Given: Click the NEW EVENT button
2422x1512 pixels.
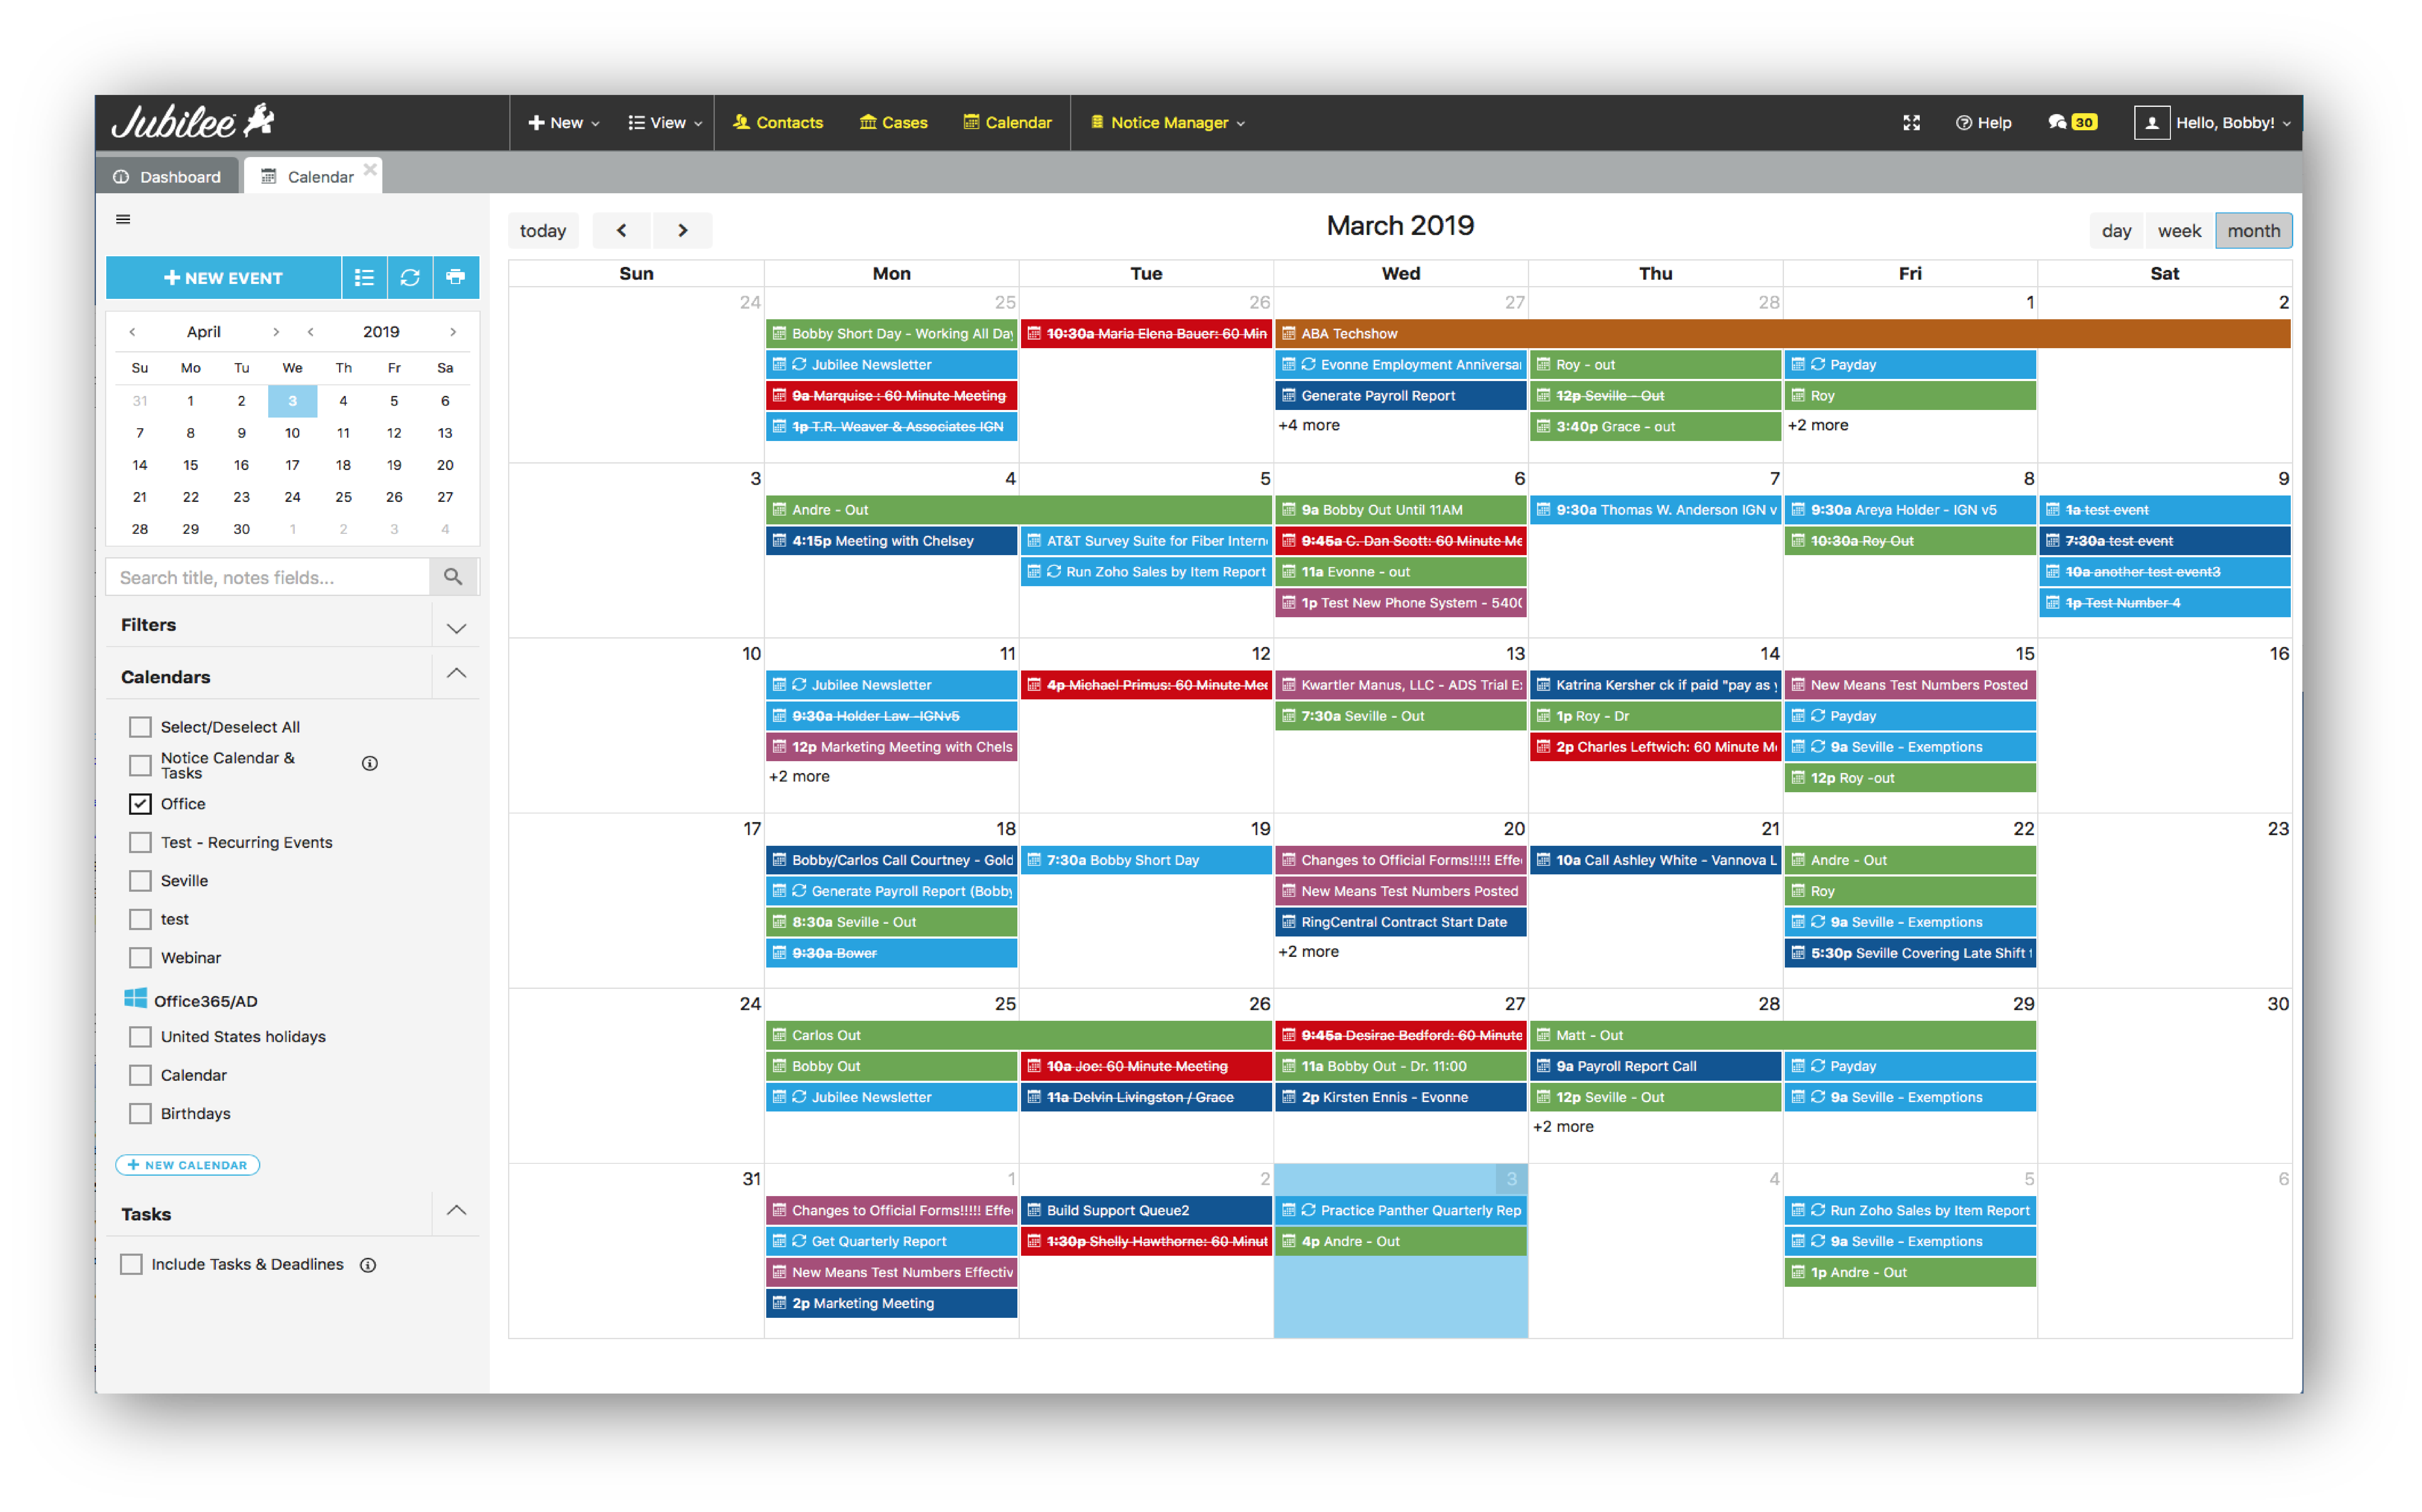Looking at the screenshot, I should point(223,278).
